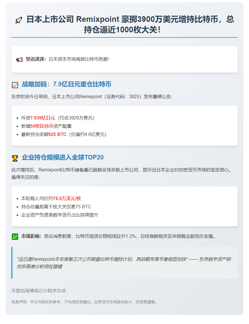Click the text 日本资本市场再掀比特币热潮
Screen dimensions: 249x324
click(79, 59)
